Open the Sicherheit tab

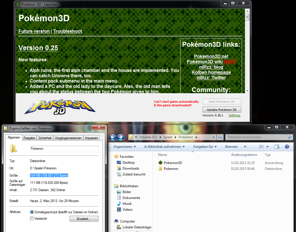click(x=45, y=138)
